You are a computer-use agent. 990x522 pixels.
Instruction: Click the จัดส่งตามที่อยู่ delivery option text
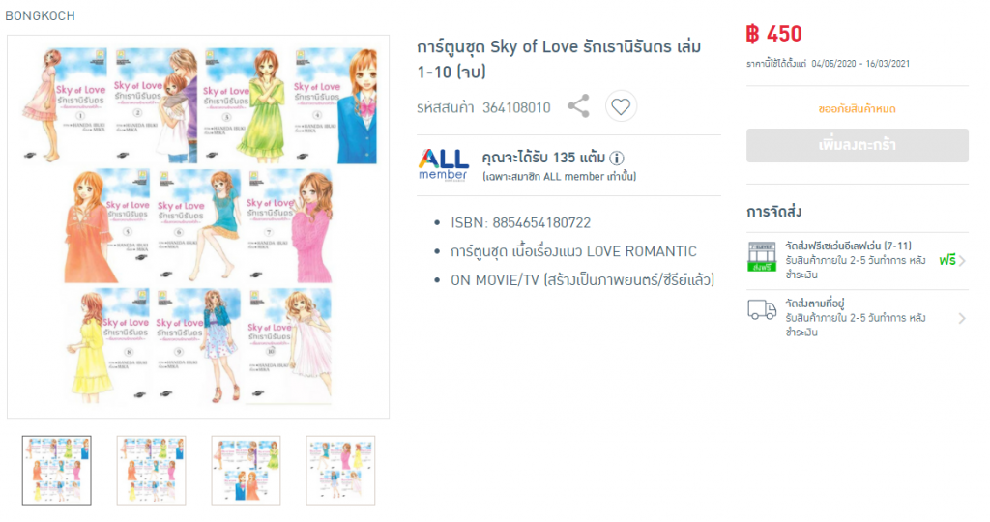(814, 303)
